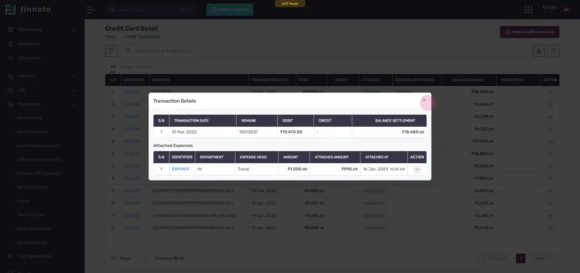Focus the global search box in header
Image resolution: width=580 pixels, height=273 pixels.
[x=150, y=10]
